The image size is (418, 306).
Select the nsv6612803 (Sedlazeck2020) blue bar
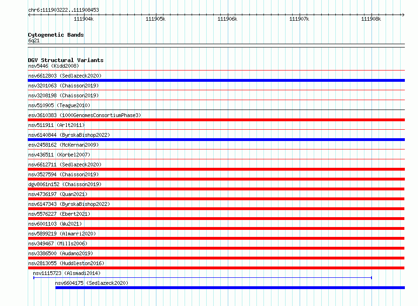216,80
